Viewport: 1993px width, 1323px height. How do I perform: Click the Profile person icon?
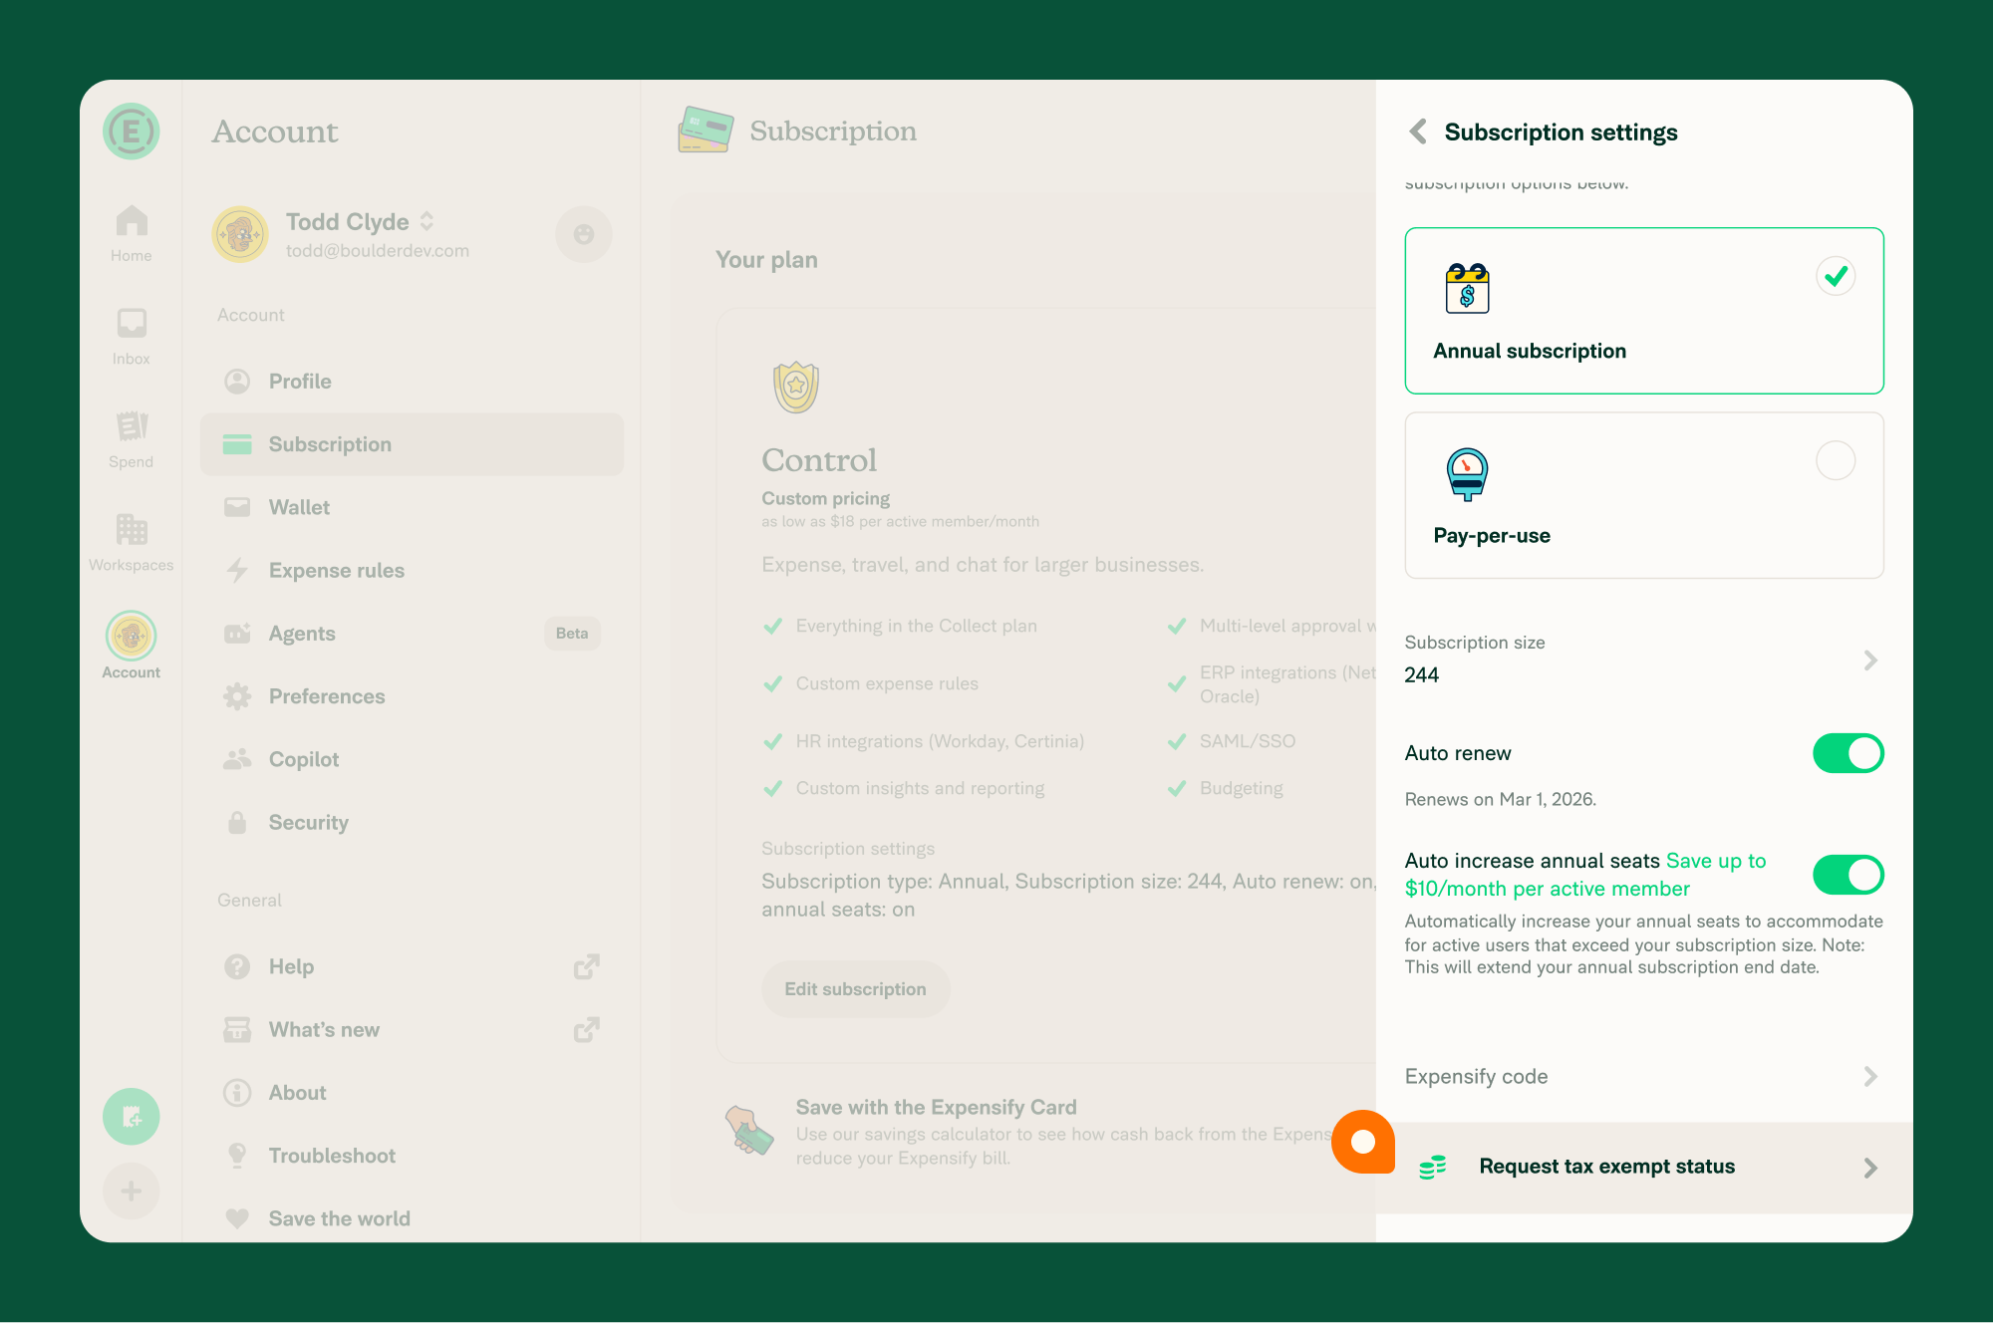(x=237, y=381)
